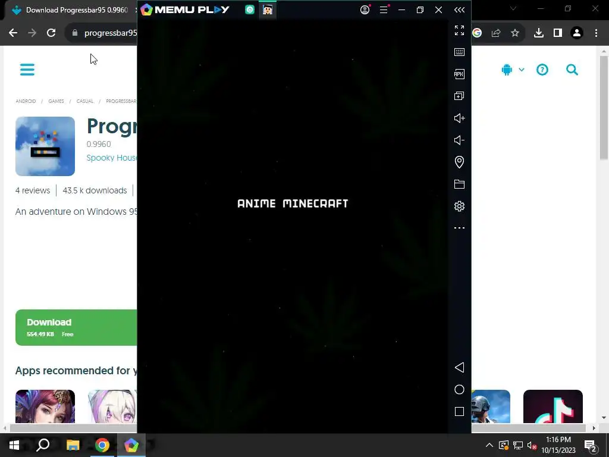Click horizontal scrollbar right arrow
The width and height of the screenshot is (609, 457).
pos(594,428)
